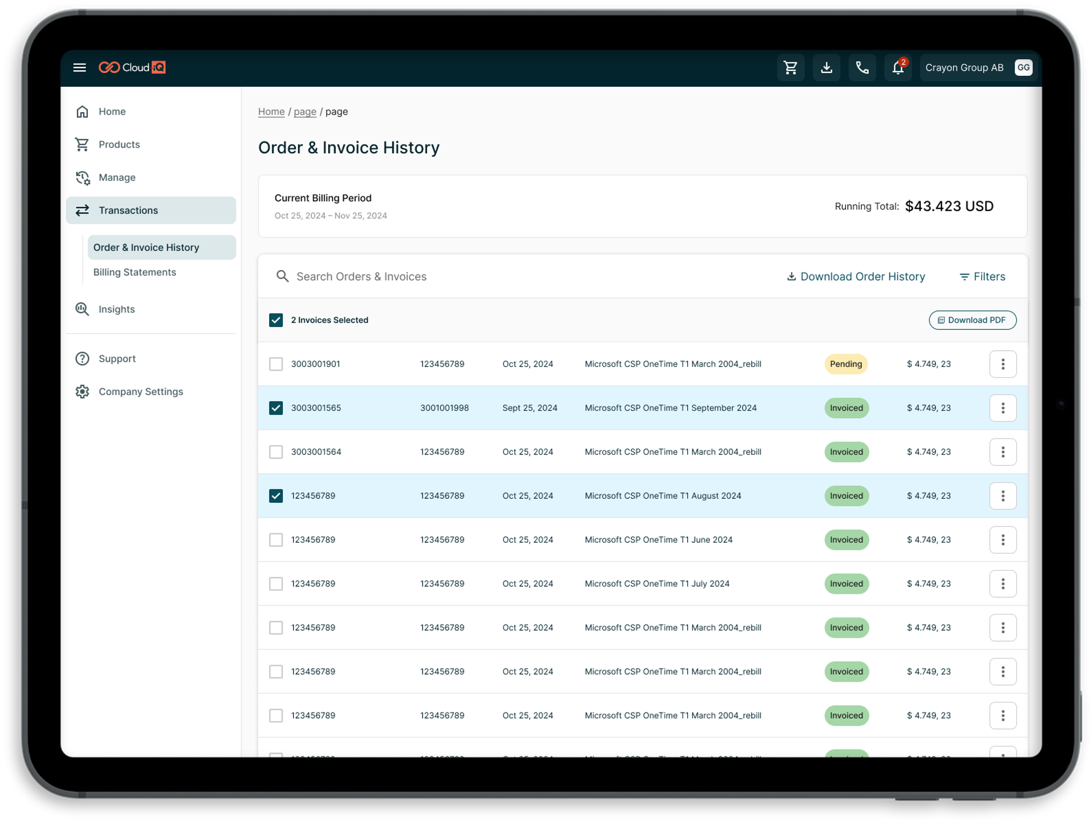The height and width of the screenshot is (825, 1092).
Task: Open the Filters dropdown
Action: point(982,277)
